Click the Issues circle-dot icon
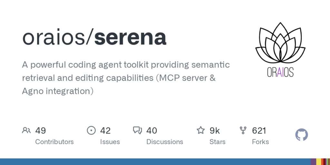Viewport: 330px width, 165px height. pos(91,130)
